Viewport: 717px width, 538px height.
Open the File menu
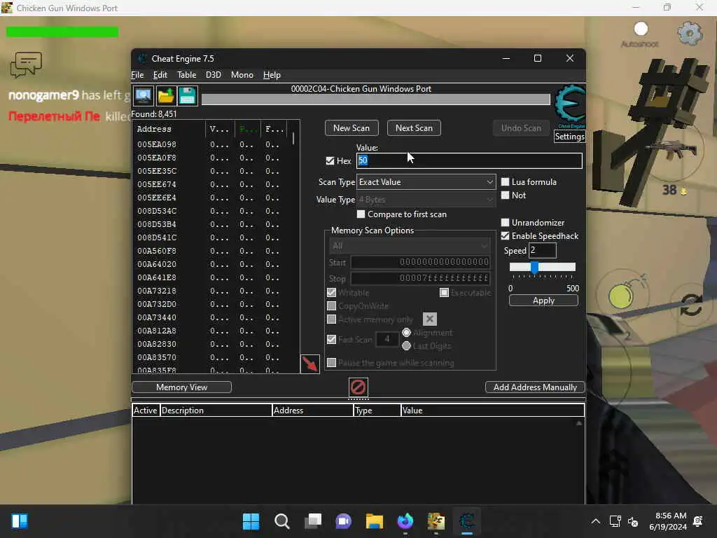pos(137,74)
